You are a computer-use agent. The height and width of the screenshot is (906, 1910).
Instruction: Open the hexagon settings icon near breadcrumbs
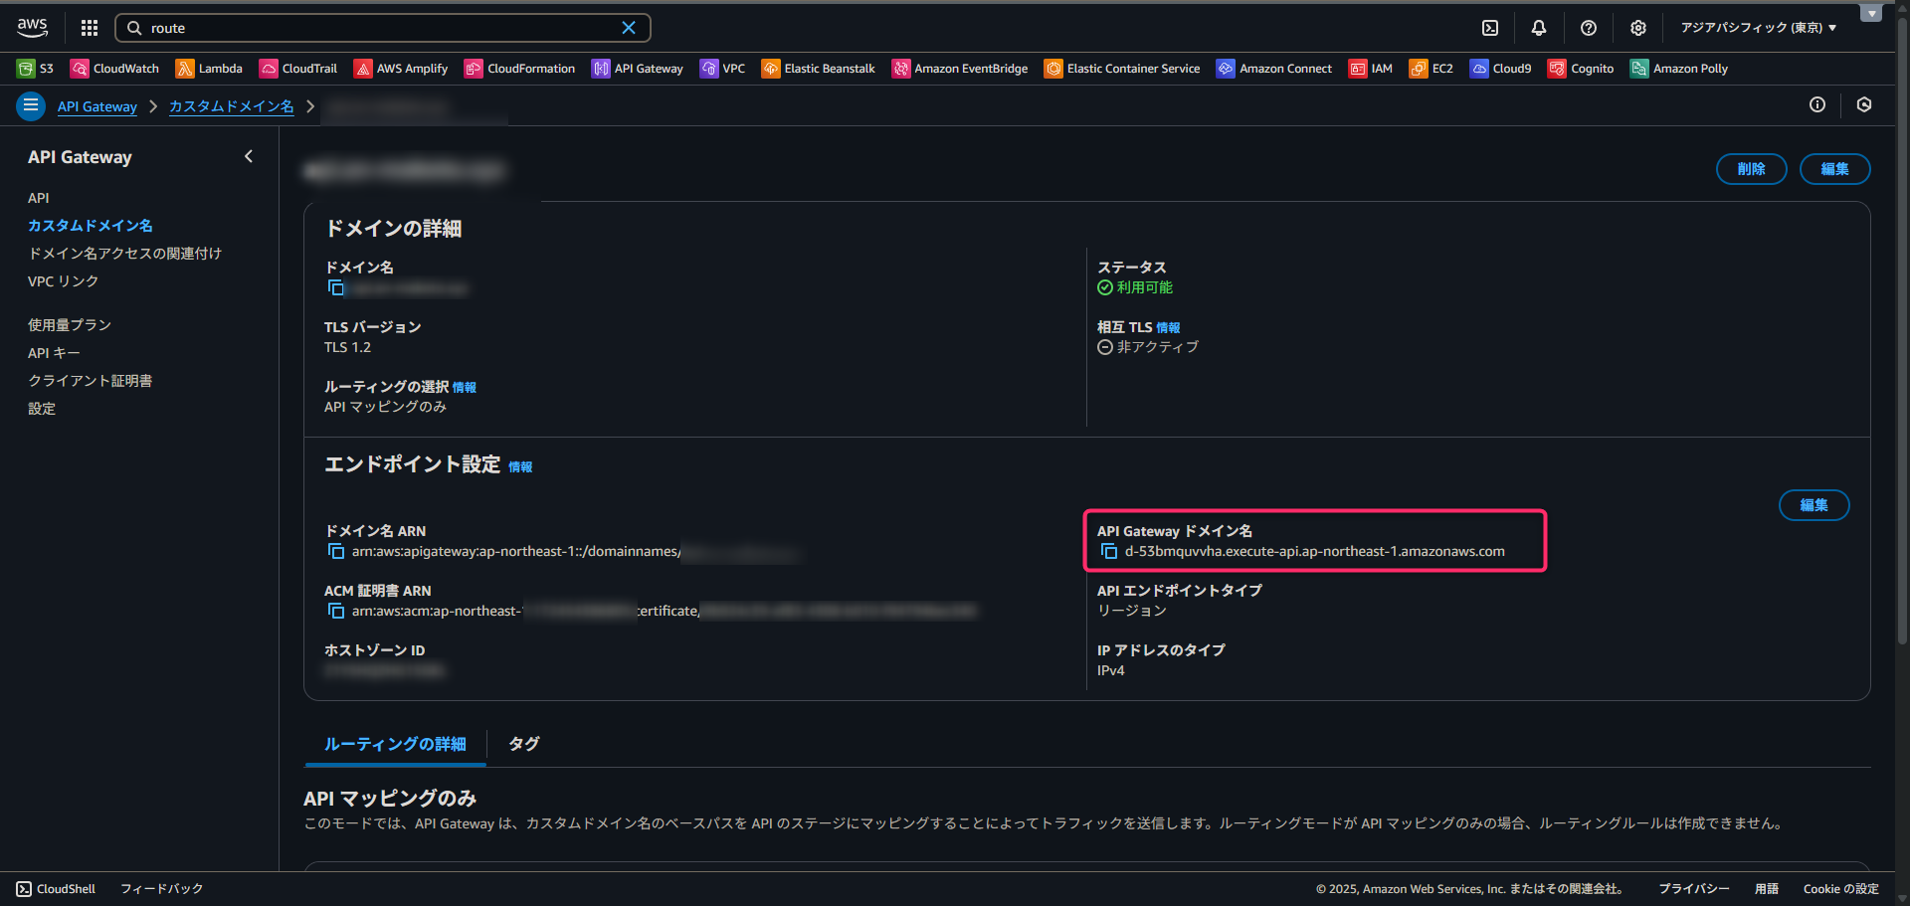coord(1864,104)
